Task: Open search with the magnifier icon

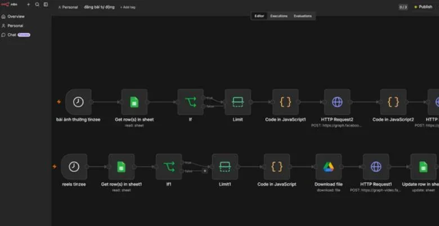Action: 37,4
